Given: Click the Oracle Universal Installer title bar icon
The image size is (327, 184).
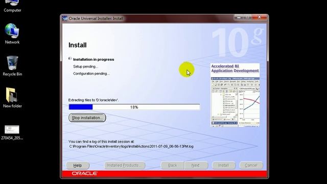Looking at the screenshot, I should 65,18.
